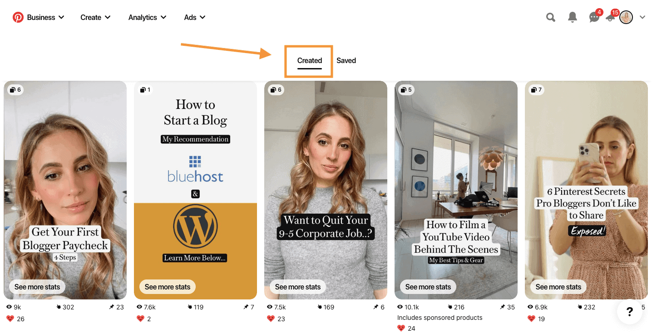
Task: Click the heart reaction under Quit Your 9-5 pin
Action: tap(271, 318)
